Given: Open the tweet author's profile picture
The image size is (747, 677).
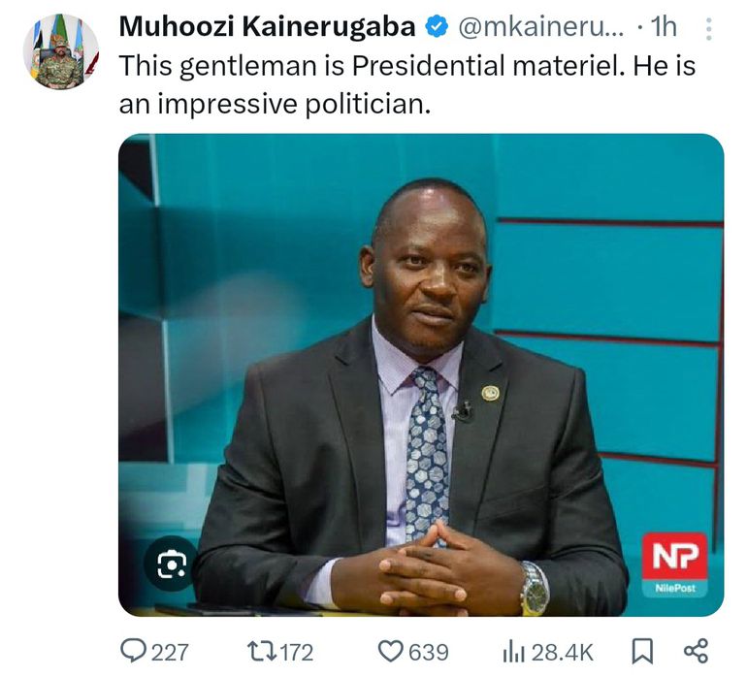Looking at the screenshot, I should point(60,51).
